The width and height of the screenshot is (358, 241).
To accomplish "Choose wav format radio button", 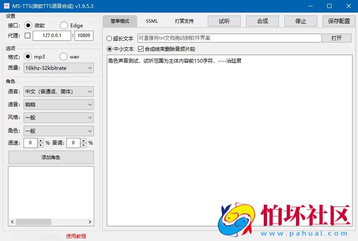I will (64, 56).
